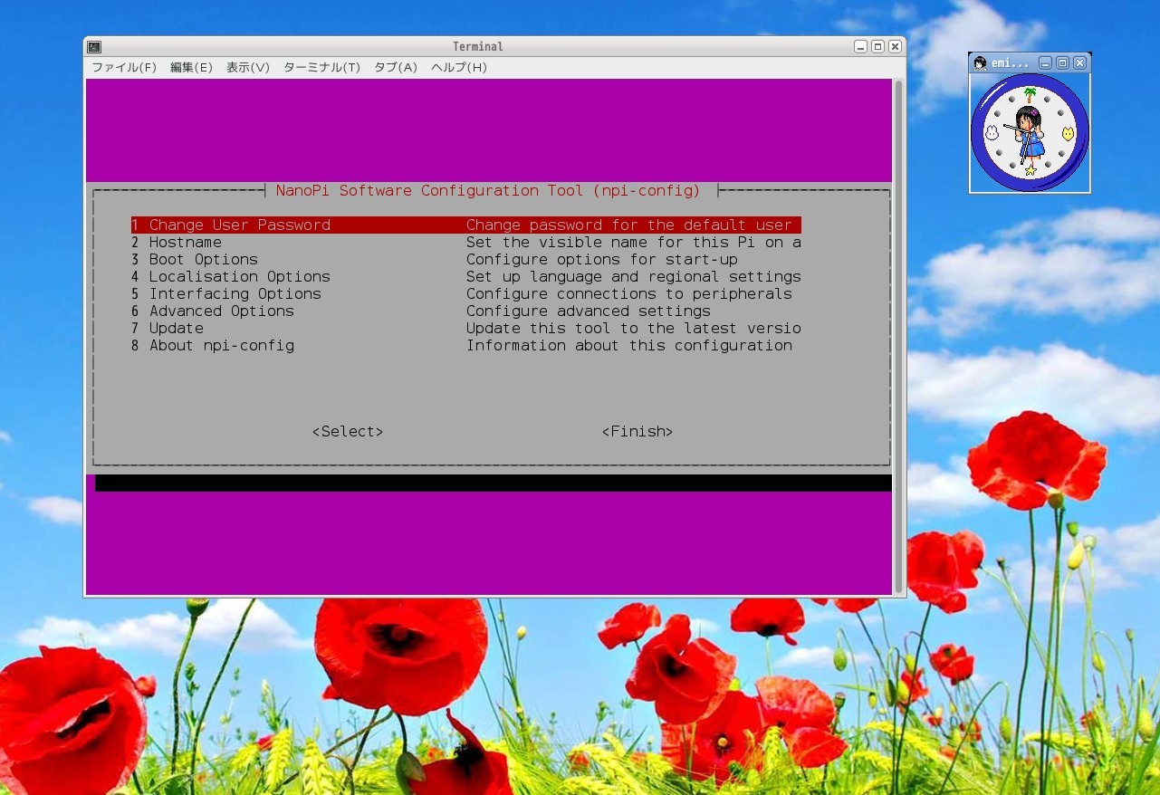Open the ヘルプ(H) menu
1160x795 pixels.
tap(458, 67)
